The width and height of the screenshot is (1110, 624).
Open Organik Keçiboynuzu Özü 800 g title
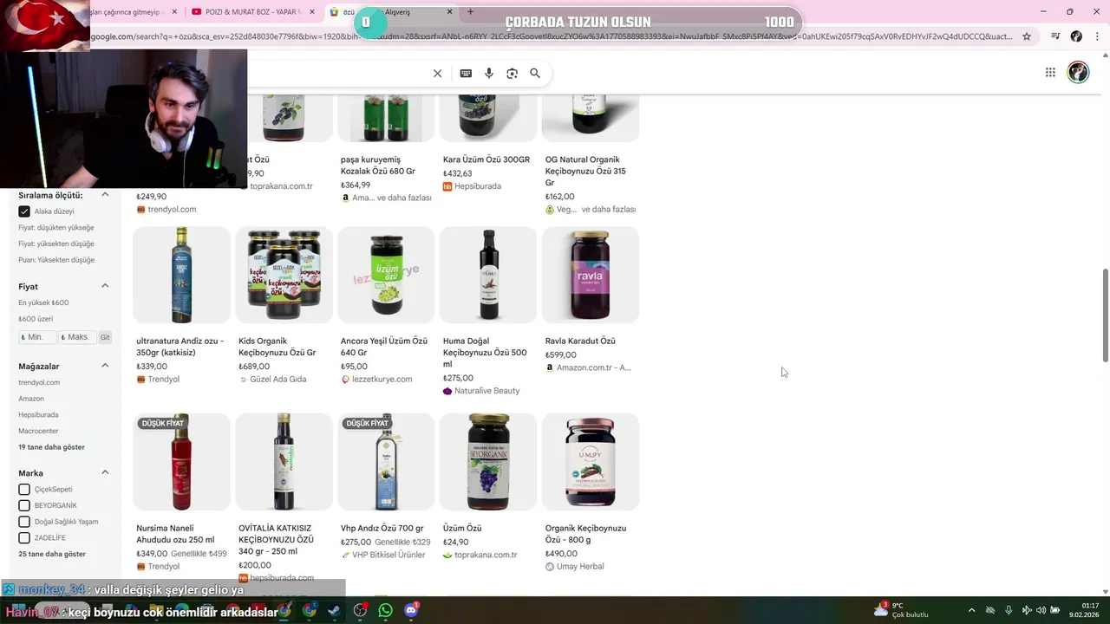pos(585,534)
